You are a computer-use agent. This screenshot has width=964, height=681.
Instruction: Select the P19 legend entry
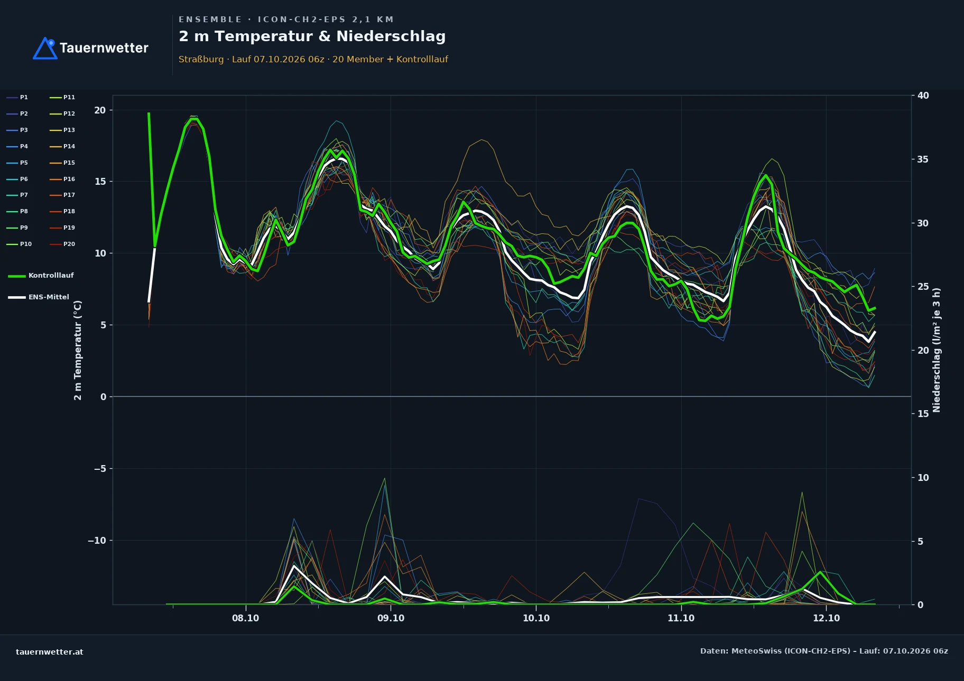click(x=62, y=228)
